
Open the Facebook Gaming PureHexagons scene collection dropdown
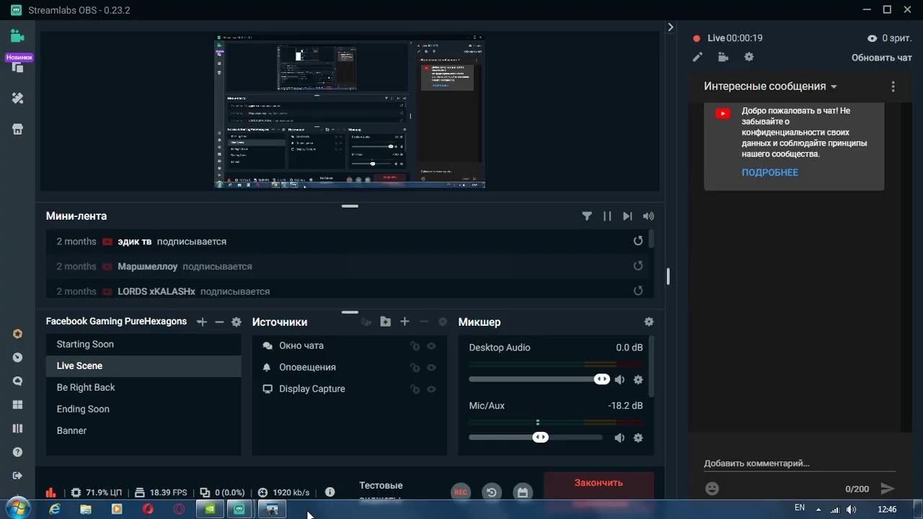tap(116, 321)
